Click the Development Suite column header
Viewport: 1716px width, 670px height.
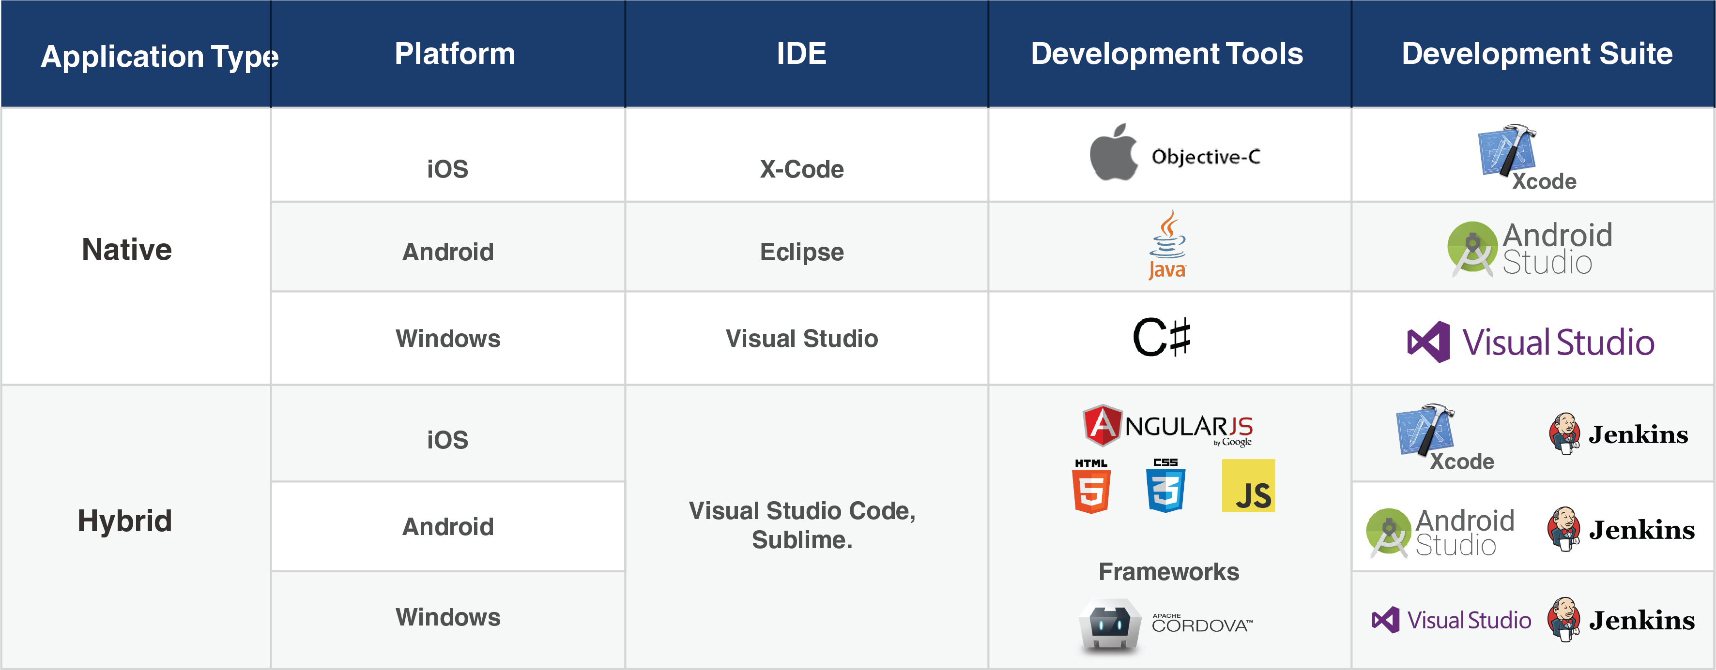pyautogui.click(x=1533, y=54)
